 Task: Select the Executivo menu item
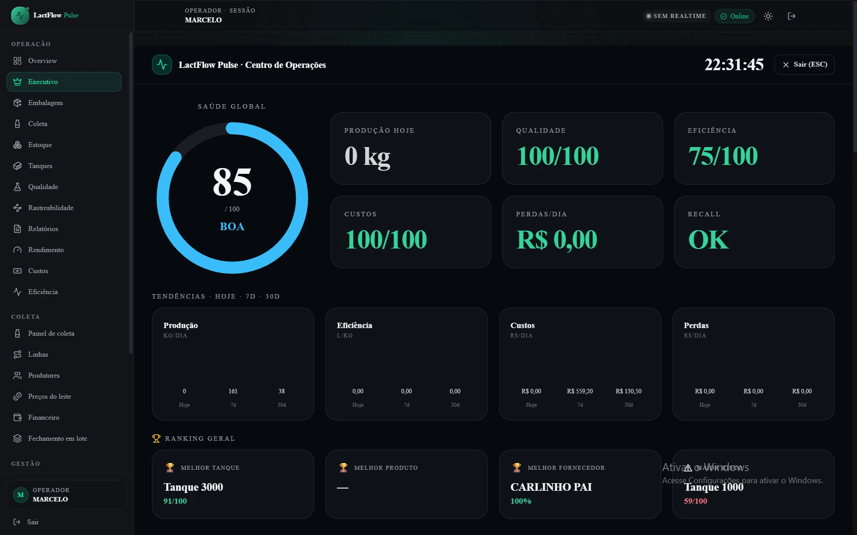coord(64,82)
